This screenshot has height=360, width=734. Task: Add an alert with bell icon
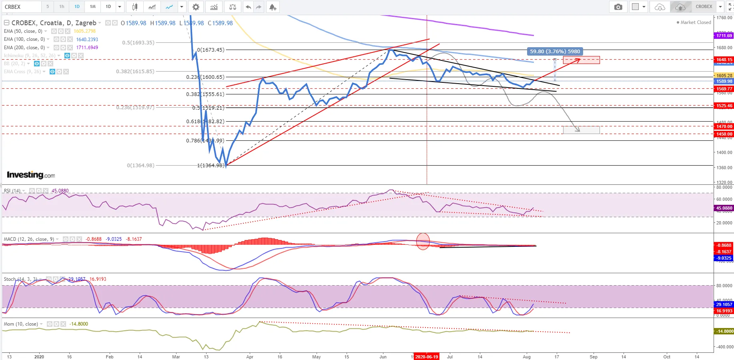pos(273,7)
